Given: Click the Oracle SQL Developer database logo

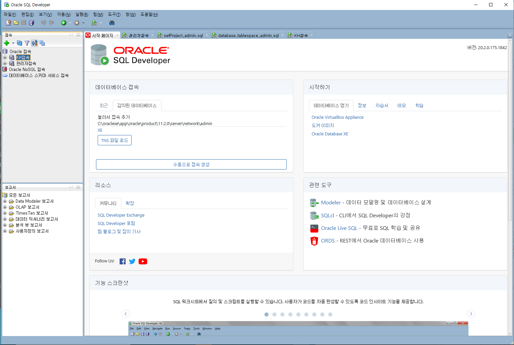Looking at the screenshot, I should (100, 55).
